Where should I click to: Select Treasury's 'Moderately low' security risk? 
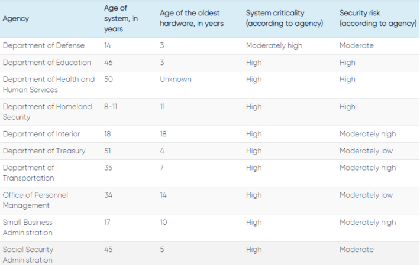366,151
